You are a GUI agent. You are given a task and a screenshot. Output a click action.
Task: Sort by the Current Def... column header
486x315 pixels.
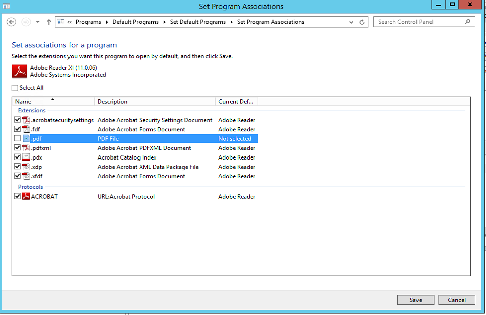coord(237,101)
